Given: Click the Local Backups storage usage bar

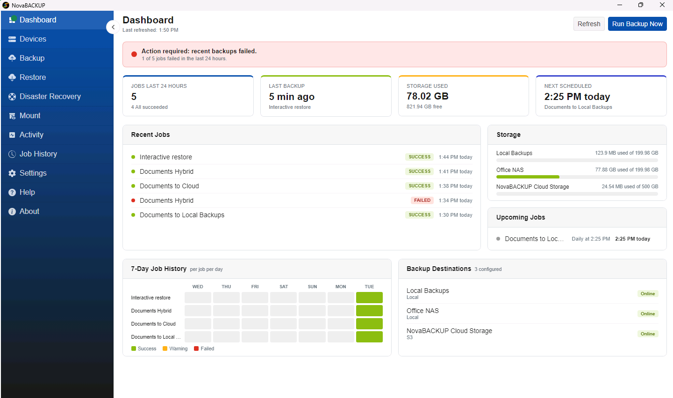Looking at the screenshot, I should (x=577, y=160).
